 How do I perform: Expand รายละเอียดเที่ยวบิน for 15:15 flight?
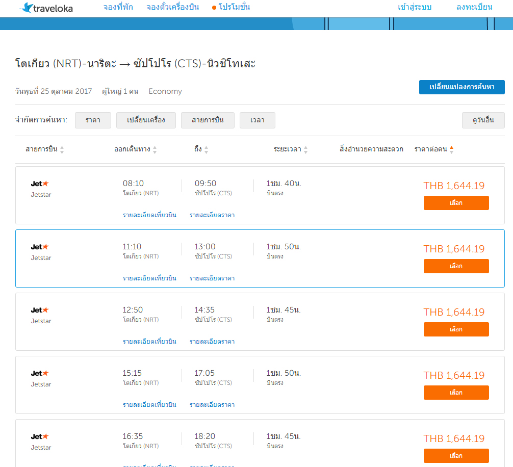[x=149, y=405]
